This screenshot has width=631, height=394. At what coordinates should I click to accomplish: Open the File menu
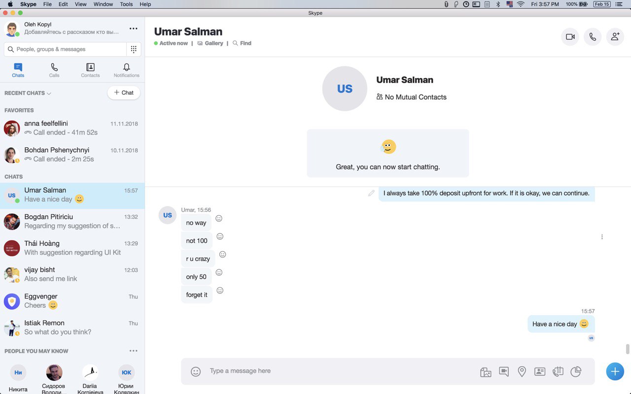(47, 4)
